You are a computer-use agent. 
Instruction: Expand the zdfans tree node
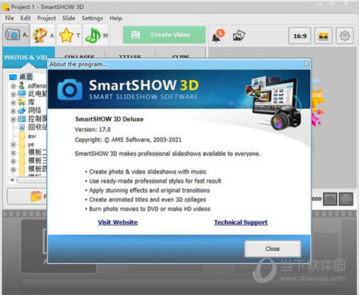coord(13,86)
